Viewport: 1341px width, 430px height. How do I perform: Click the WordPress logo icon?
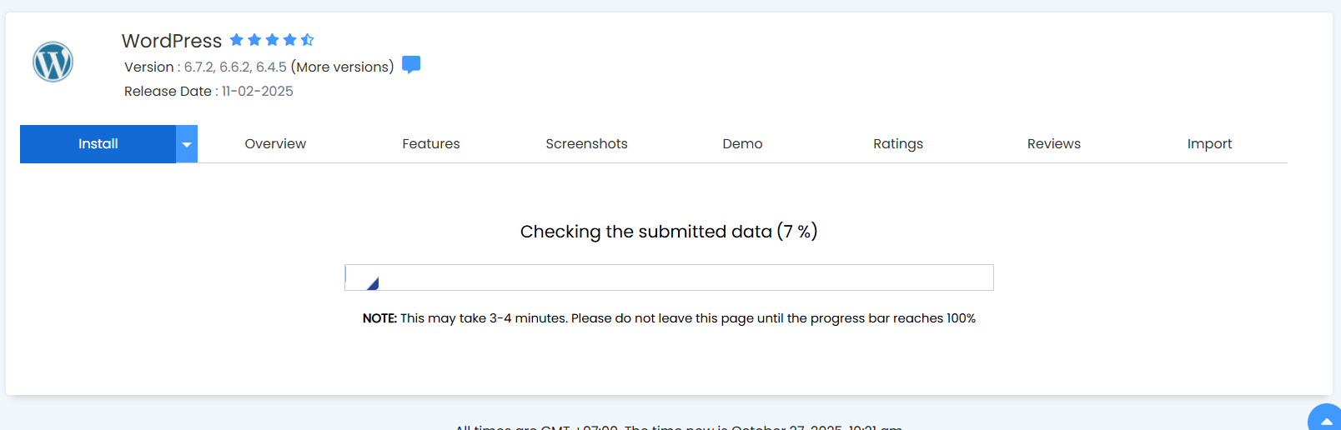(53, 62)
